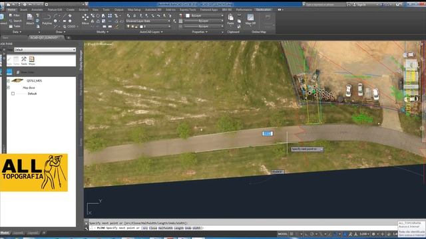Select the Arc draw tool
The height and width of the screenshot is (239, 426).
(55, 16)
